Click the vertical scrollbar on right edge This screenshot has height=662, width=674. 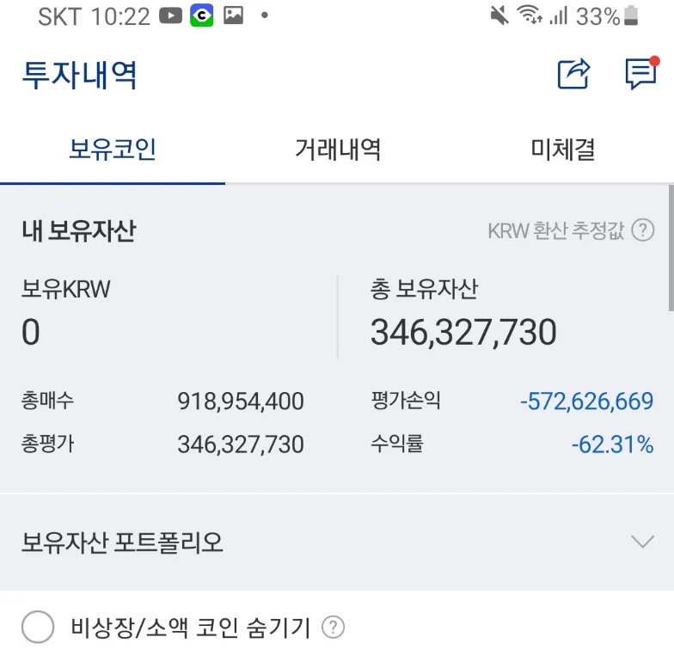[671, 249]
